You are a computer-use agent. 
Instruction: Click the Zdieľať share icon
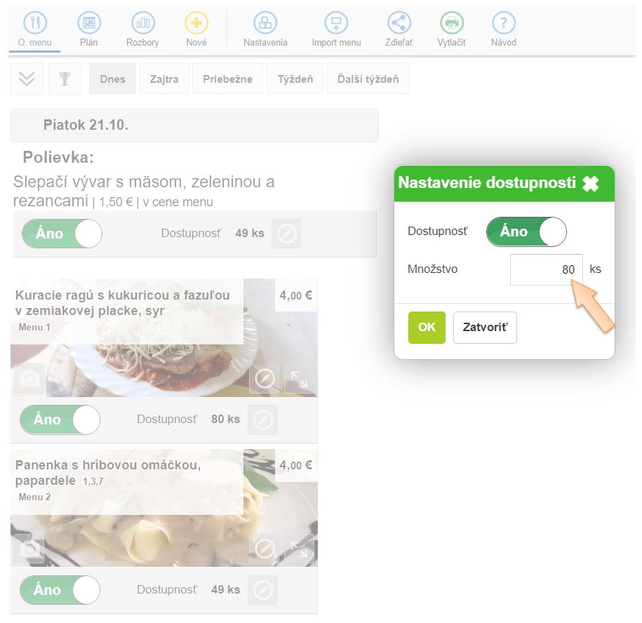click(399, 22)
